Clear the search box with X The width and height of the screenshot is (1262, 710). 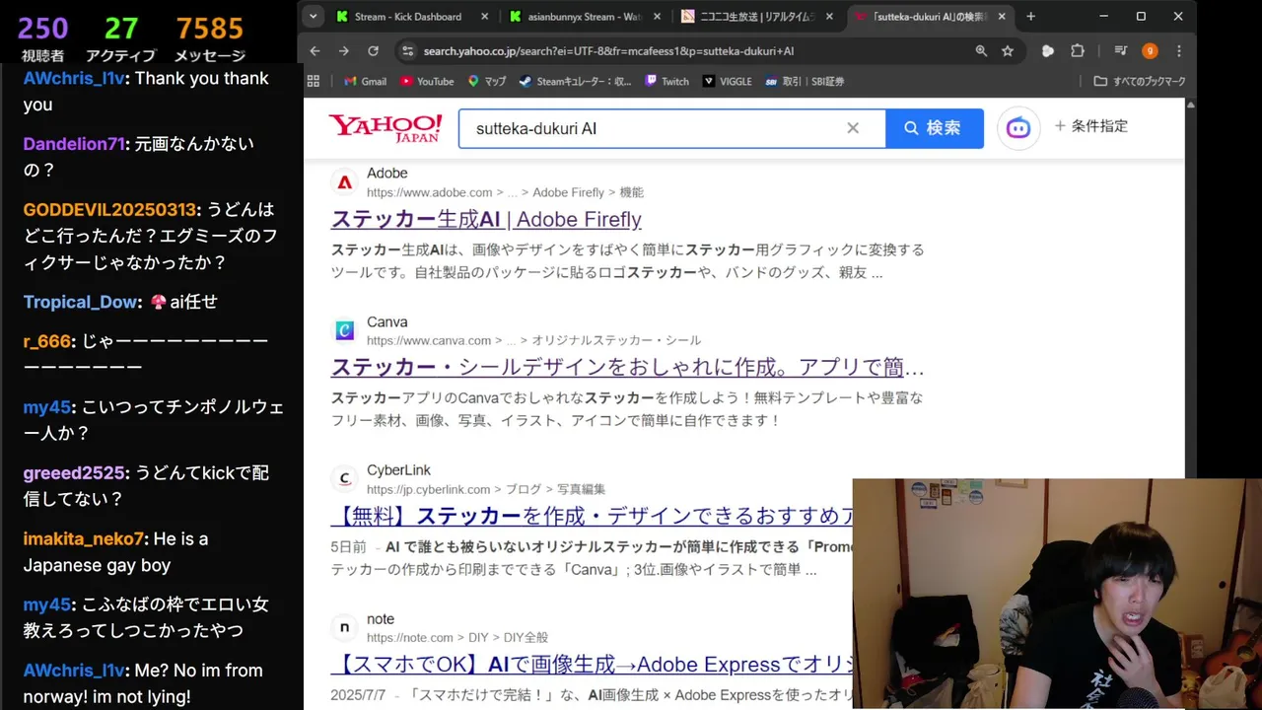coord(853,128)
